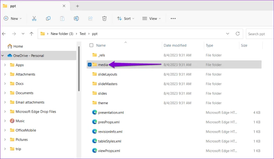Expand the Attachments folder node

pos(5,74)
